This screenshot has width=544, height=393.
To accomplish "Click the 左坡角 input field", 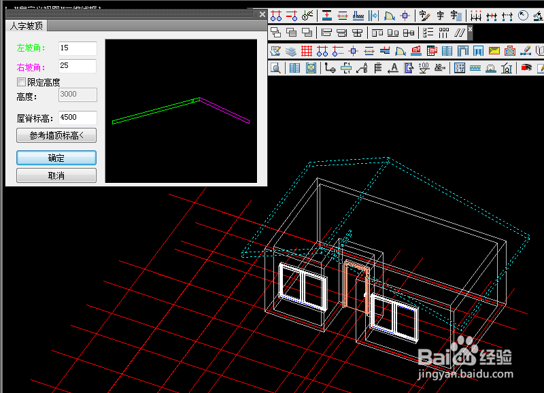I will (78, 48).
